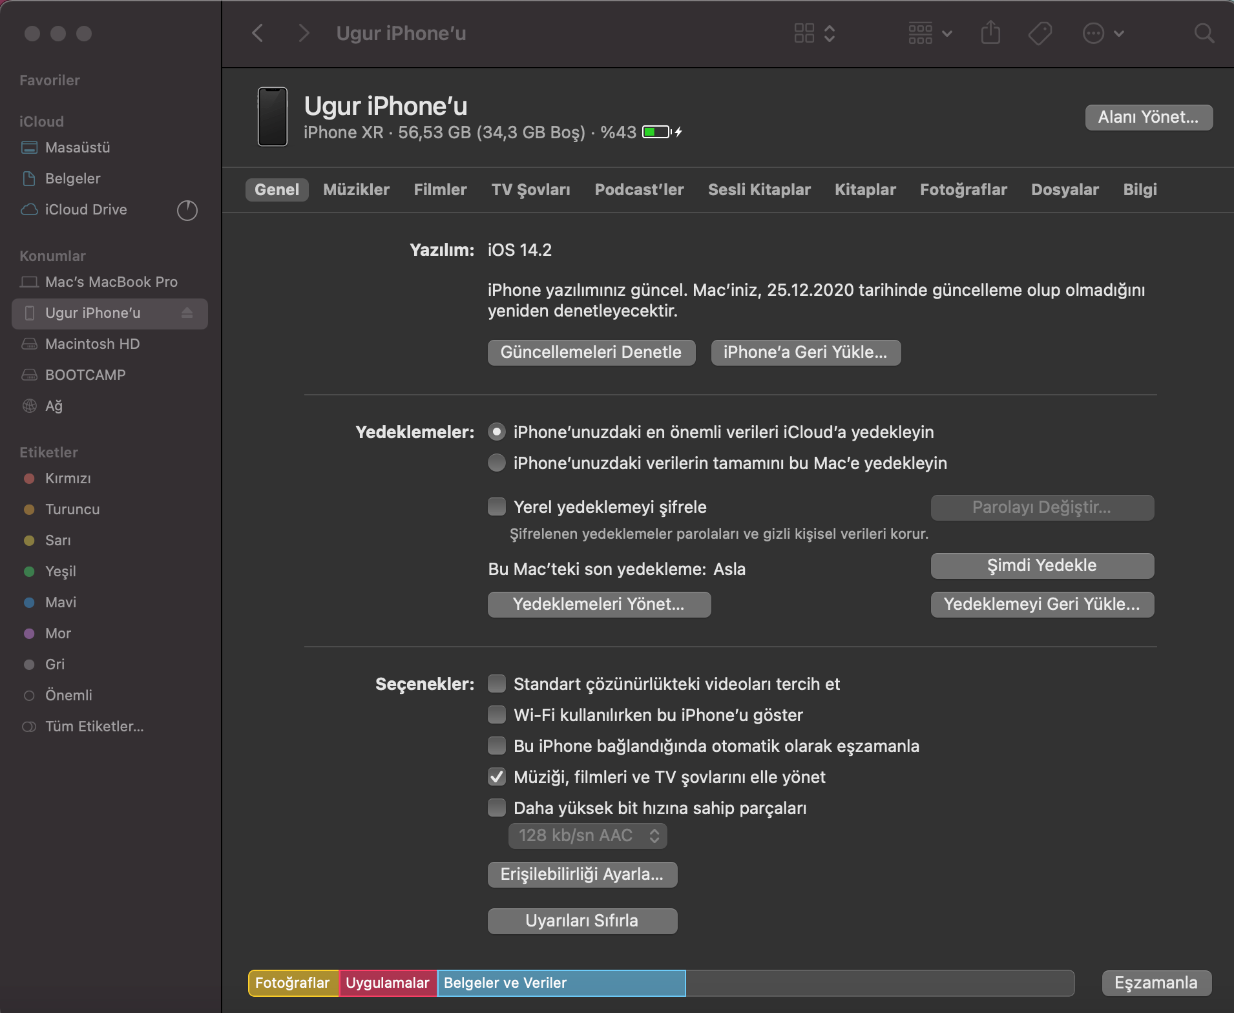
Task: Click the Finder search magnifier icon
Action: [x=1204, y=34]
